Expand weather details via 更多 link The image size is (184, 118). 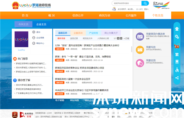click(x=146, y=9)
